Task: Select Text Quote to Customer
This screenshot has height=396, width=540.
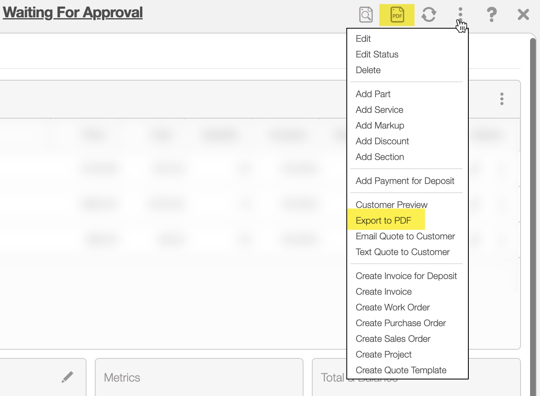Action: coord(403,252)
